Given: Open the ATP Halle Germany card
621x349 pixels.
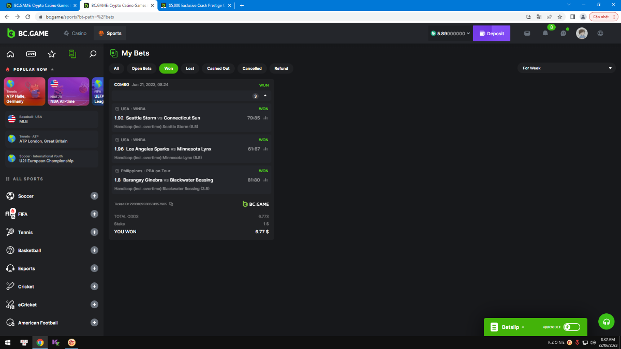Looking at the screenshot, I should click(24, 91).
